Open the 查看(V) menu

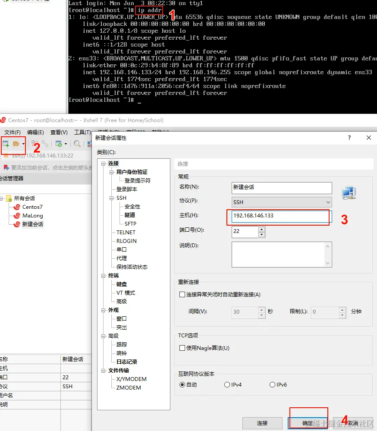tap(59, 132)
